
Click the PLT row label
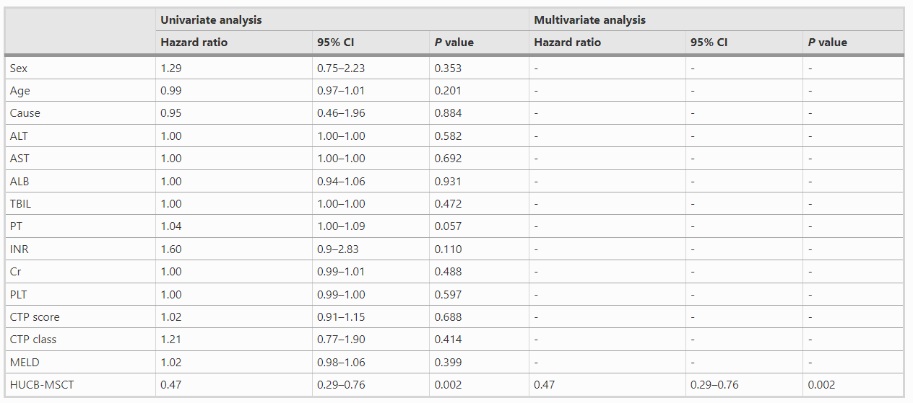tap(20, 295)
